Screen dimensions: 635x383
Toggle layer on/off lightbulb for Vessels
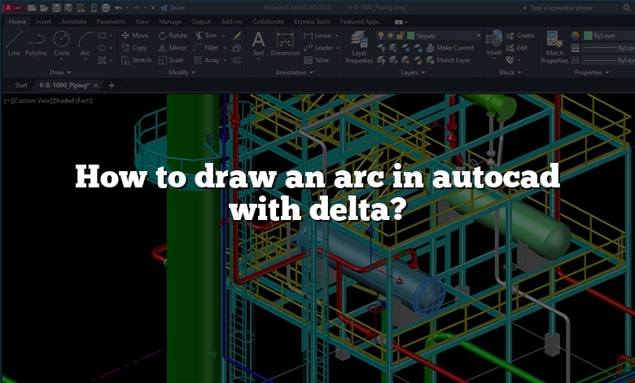(x=381, y=36)
